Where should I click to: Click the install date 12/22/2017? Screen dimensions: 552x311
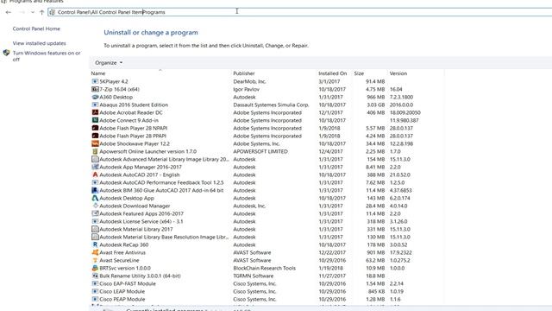coord(332,252)
